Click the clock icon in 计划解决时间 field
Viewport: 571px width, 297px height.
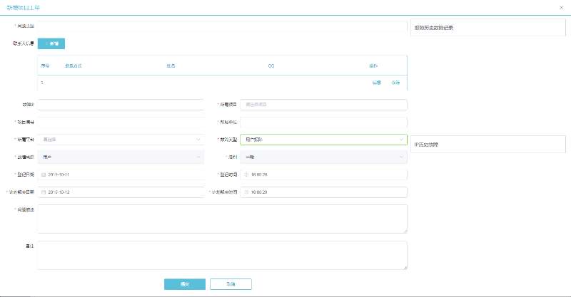(x=246, y=192)
